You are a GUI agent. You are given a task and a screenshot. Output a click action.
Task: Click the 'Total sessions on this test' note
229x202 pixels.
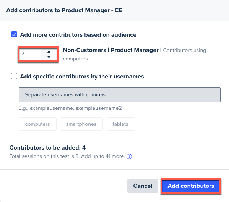point(67,156)
